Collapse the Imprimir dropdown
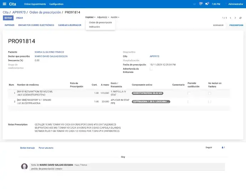 (90, 17)
